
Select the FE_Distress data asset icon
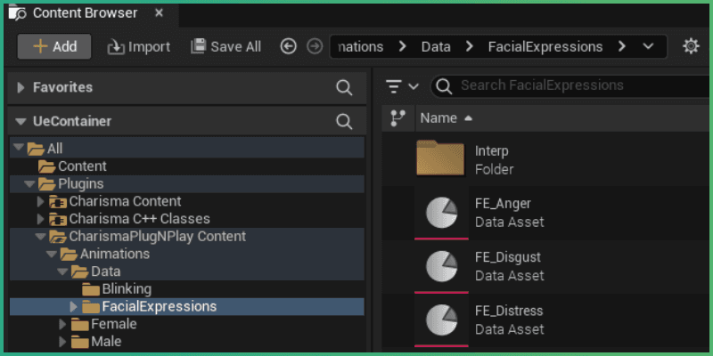441,320
